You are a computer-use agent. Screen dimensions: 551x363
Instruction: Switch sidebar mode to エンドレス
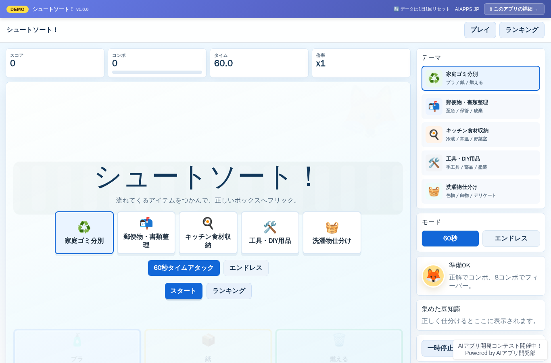tap(511, 238)
